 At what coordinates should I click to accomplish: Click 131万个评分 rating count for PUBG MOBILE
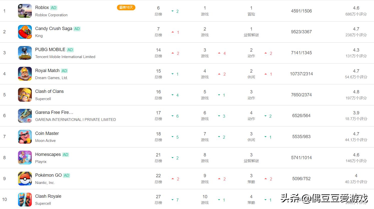pyautogui.click(x=356, y=56)
